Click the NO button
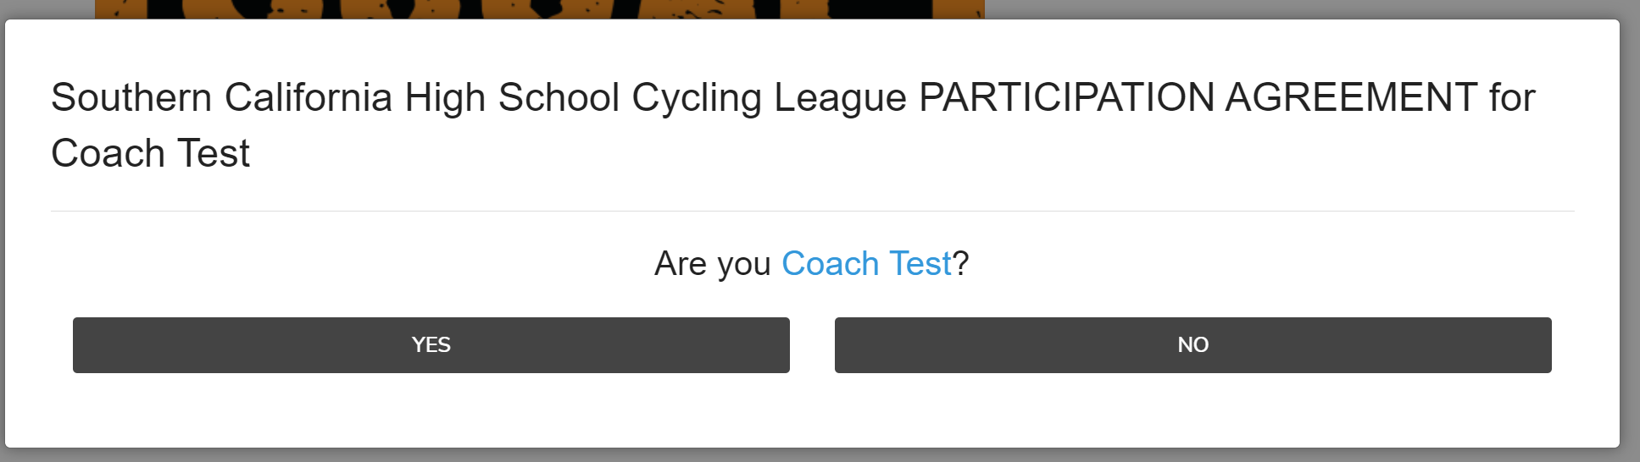The height and width of the screenshot is (462, 1640). click(1192, 345)
